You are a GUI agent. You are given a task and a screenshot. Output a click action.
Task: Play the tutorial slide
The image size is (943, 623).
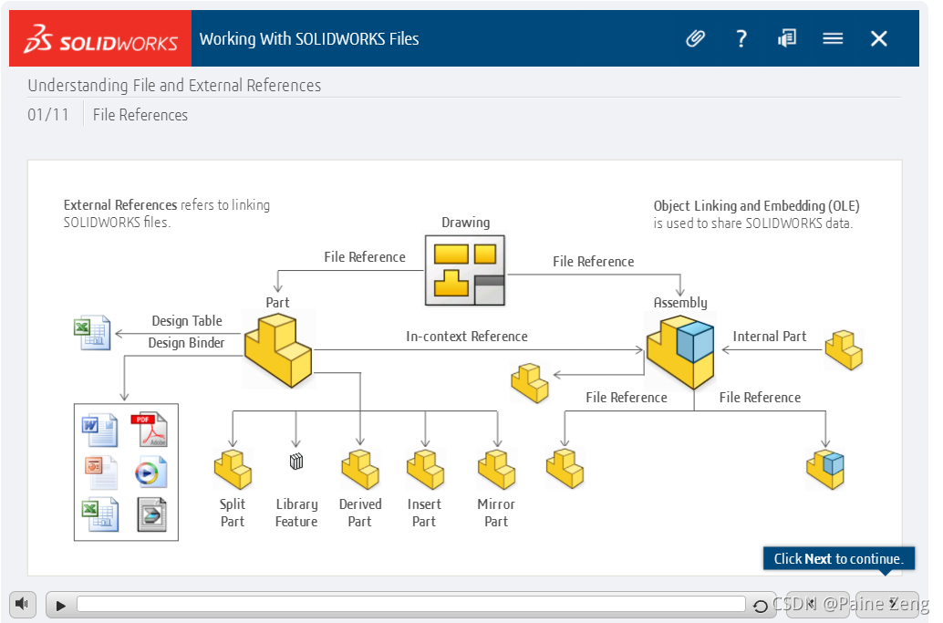coord(61,605)
